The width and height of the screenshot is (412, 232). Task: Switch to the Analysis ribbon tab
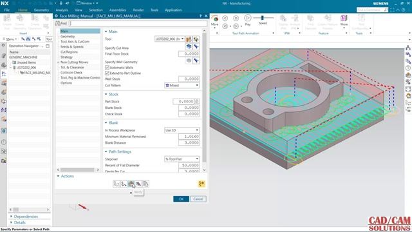point(62,10)
